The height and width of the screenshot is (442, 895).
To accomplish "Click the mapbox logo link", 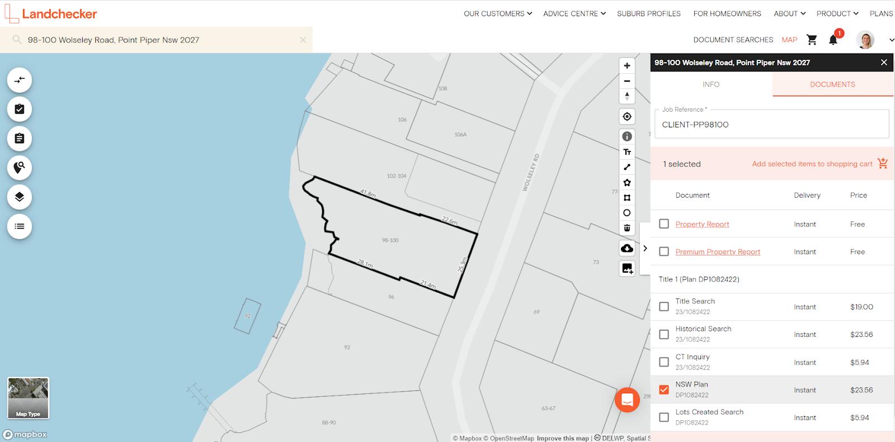I will [25, 434].
